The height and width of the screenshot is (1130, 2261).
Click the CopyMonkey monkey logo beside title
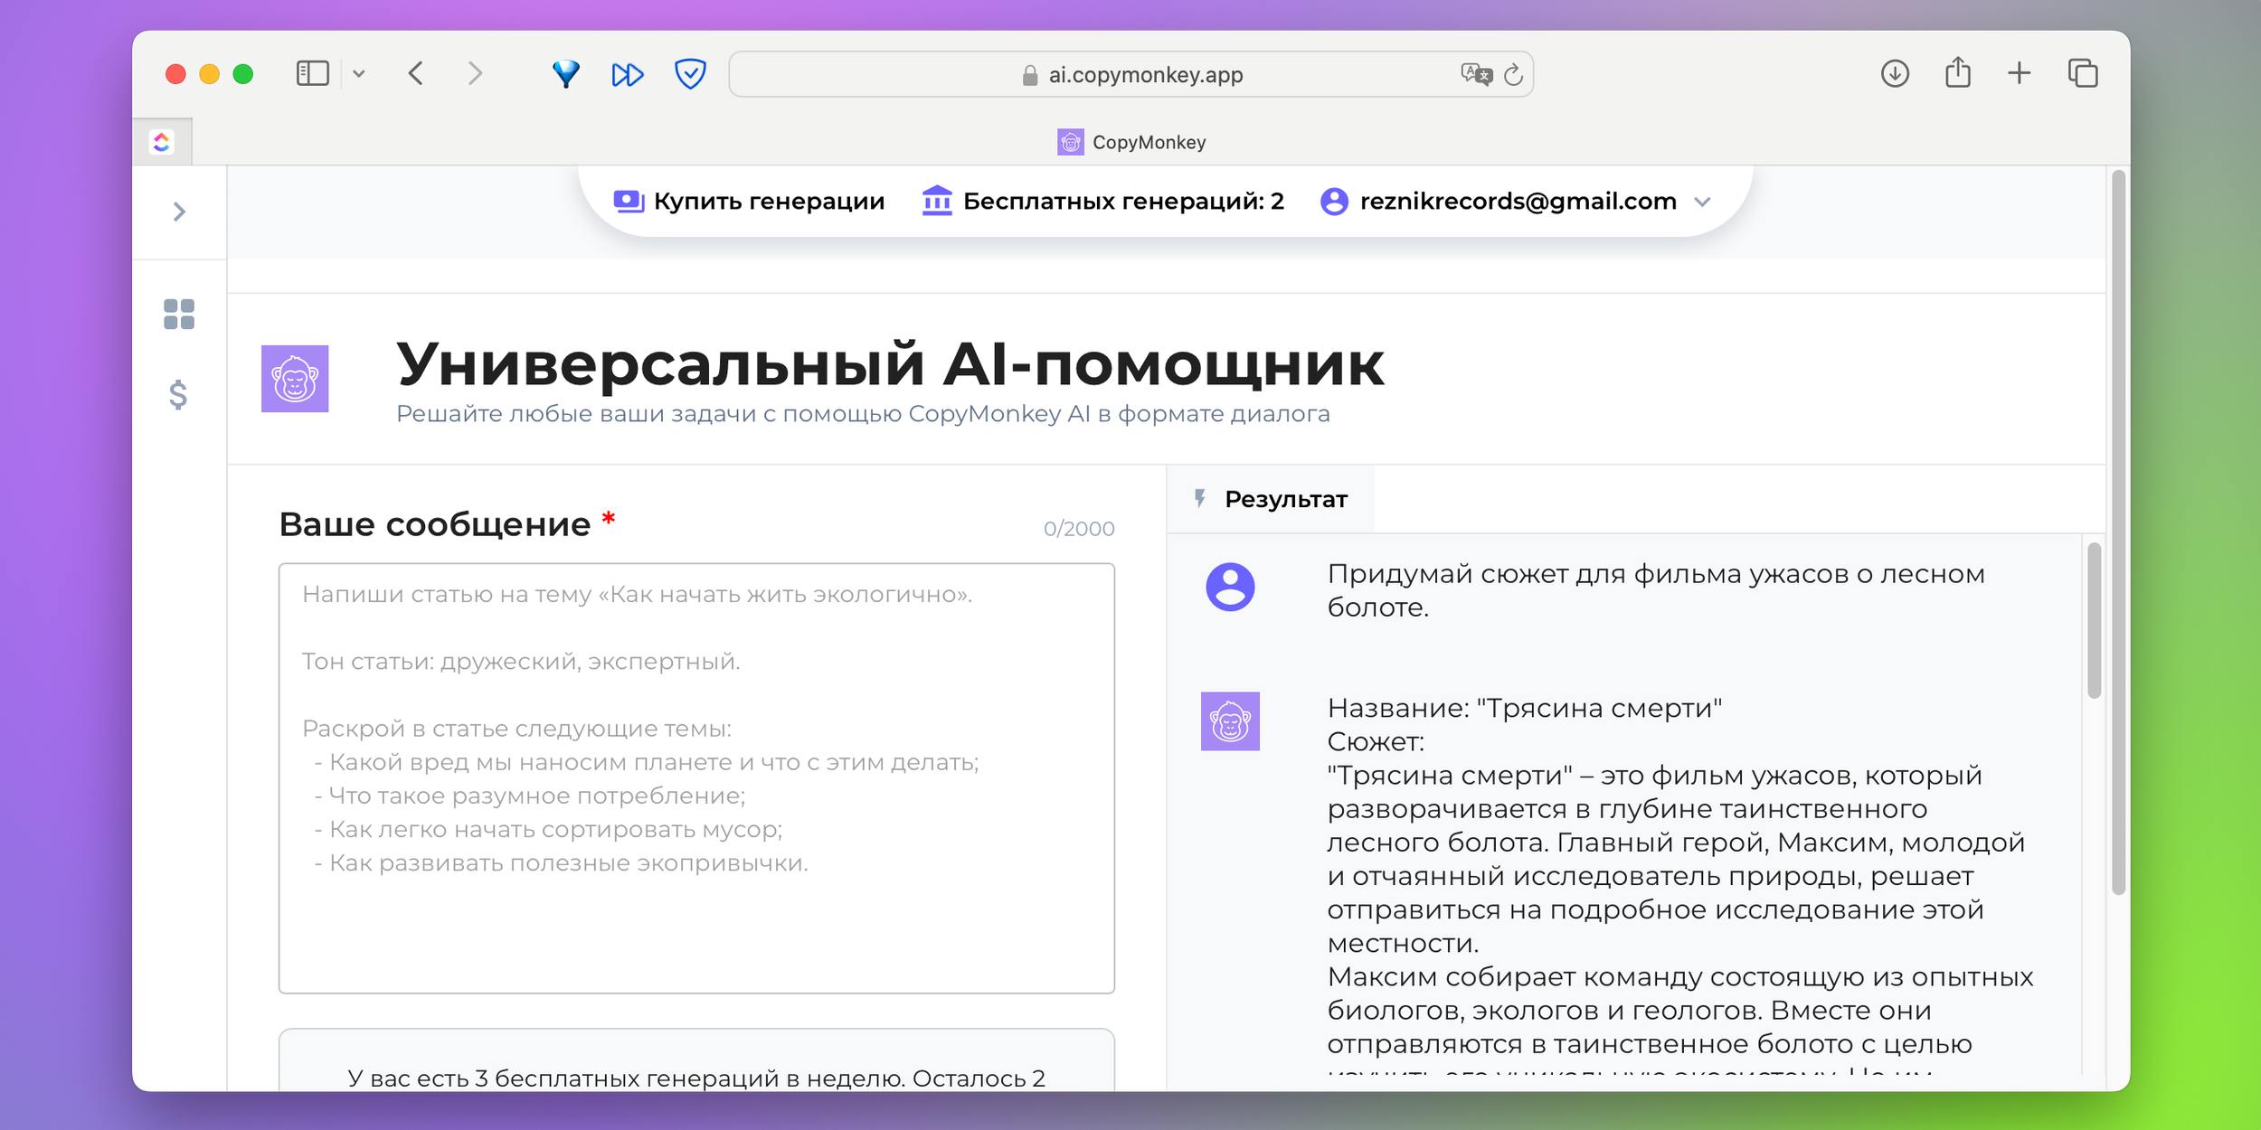[x=295, y=379]
